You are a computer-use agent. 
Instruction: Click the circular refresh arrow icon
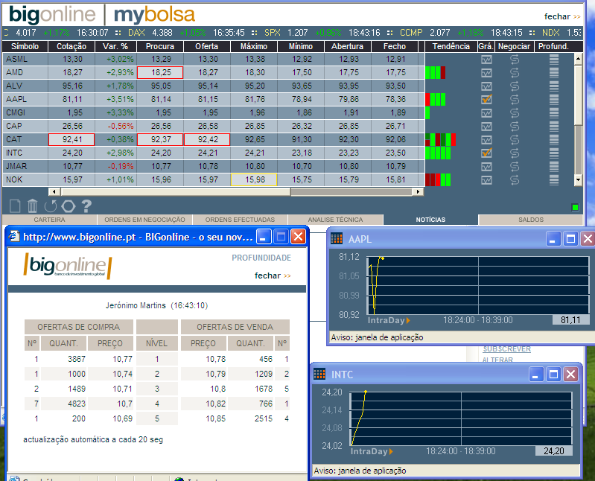50,206
